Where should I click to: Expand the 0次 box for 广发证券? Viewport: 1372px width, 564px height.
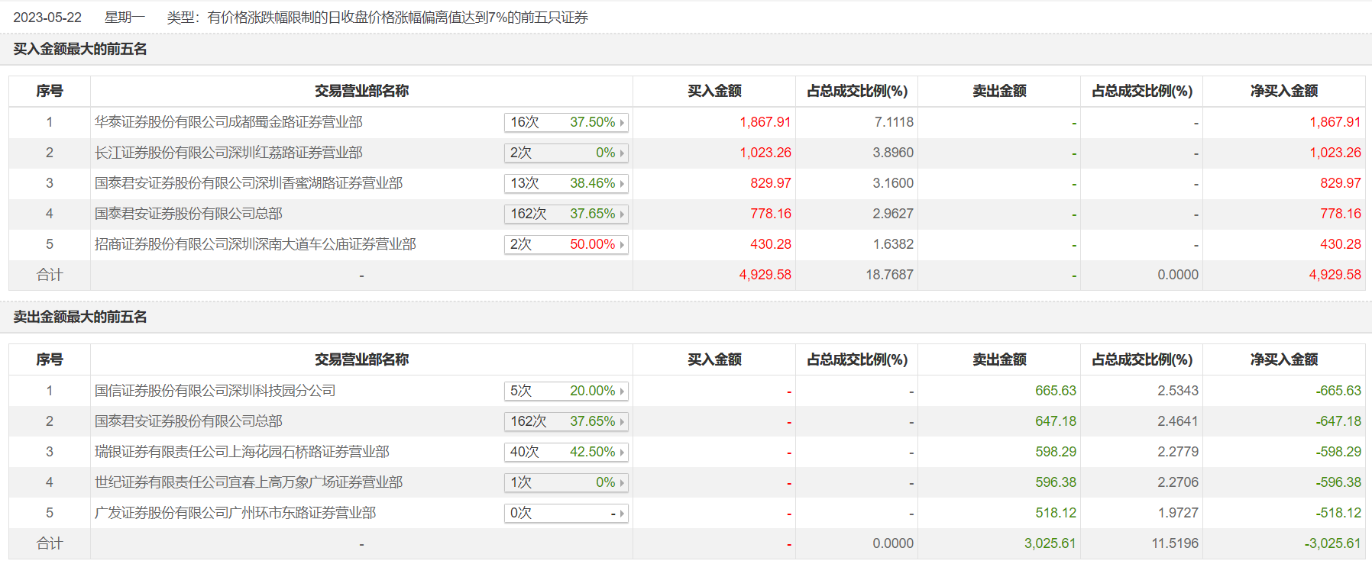(566, 513)
